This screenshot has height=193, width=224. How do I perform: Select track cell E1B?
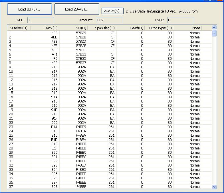54,131
